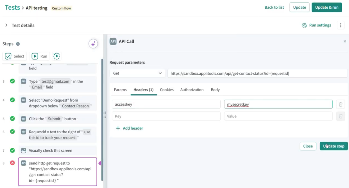Image resolution: width=349 pixels, height=188 pixels.
Task: Open the Run settings gear icon
Action: pos(304,25)
